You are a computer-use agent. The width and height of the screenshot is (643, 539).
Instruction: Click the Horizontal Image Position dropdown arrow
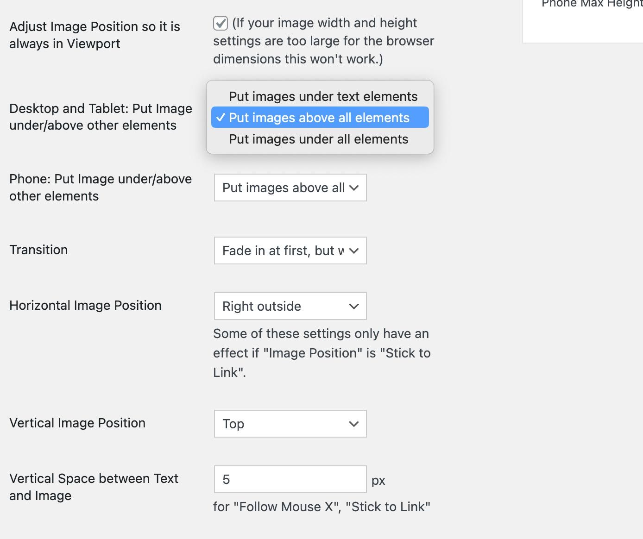click(x=353, y=306)
